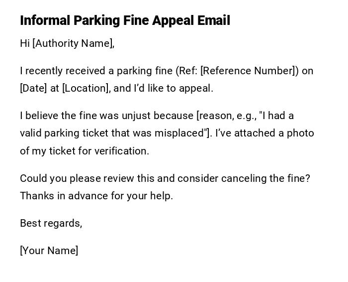Click the 'Informal Parking Fine Appeal Email' heading
This screenshot has height=282, width=348.
coord(125,20)
